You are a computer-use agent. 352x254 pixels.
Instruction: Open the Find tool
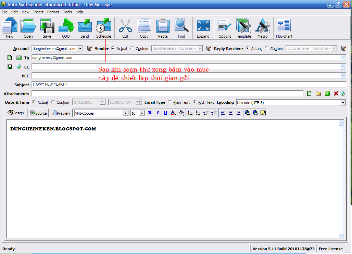pos(181,28)
